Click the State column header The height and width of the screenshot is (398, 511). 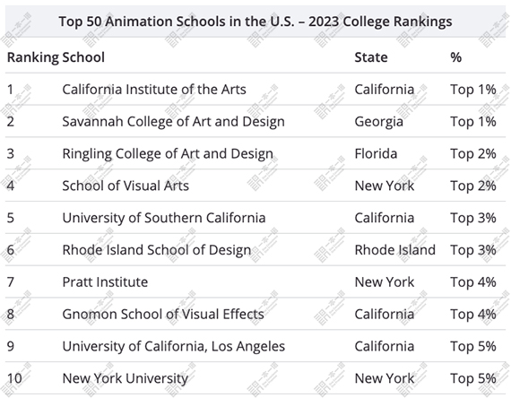[371, 57]
